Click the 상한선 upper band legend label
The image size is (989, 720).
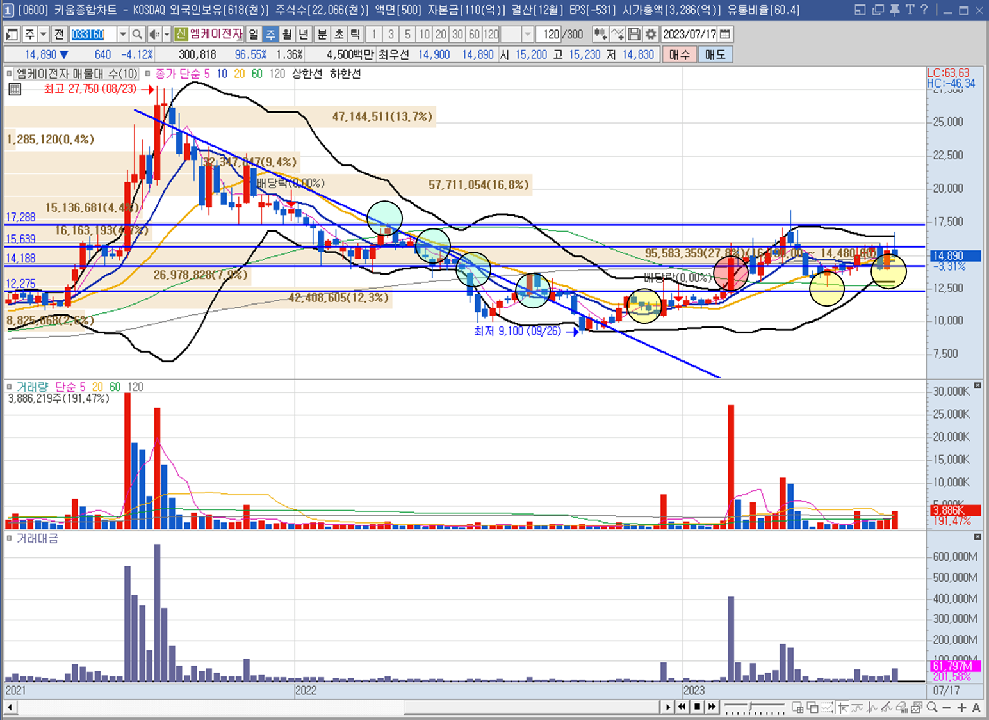pos(307,74)
